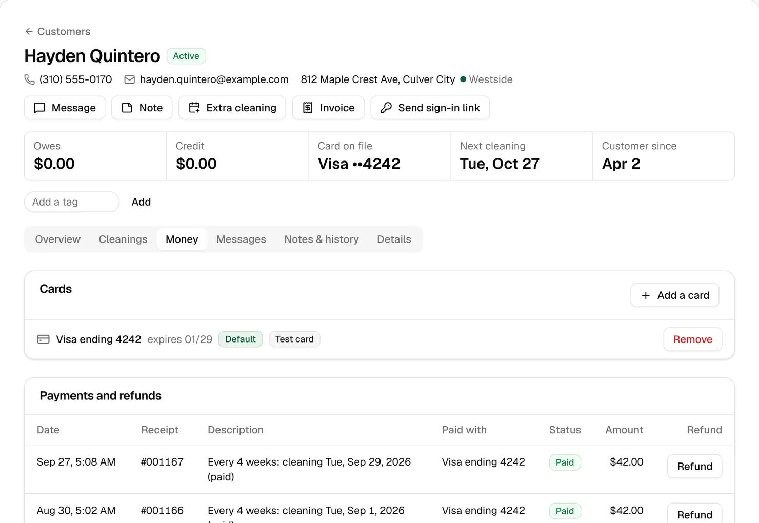The height and width of the screenshot is (523, 759).
Task: Click the Amount column header
Action: tap(624, 430)
